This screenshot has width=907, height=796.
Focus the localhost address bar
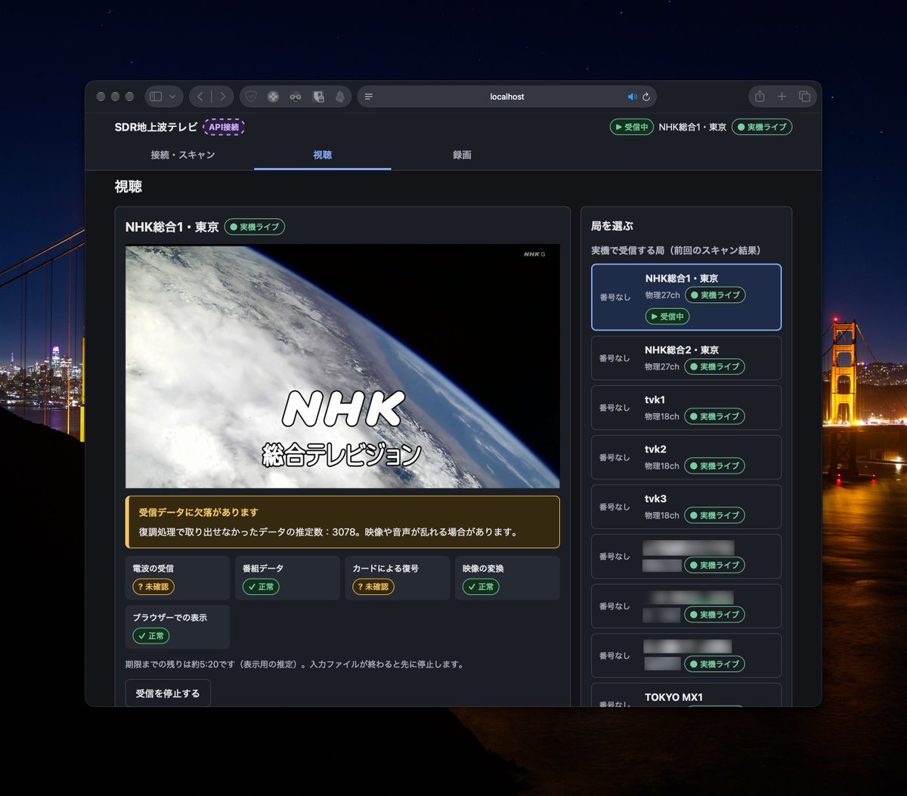pyautogui.click(x=507, y=97)
